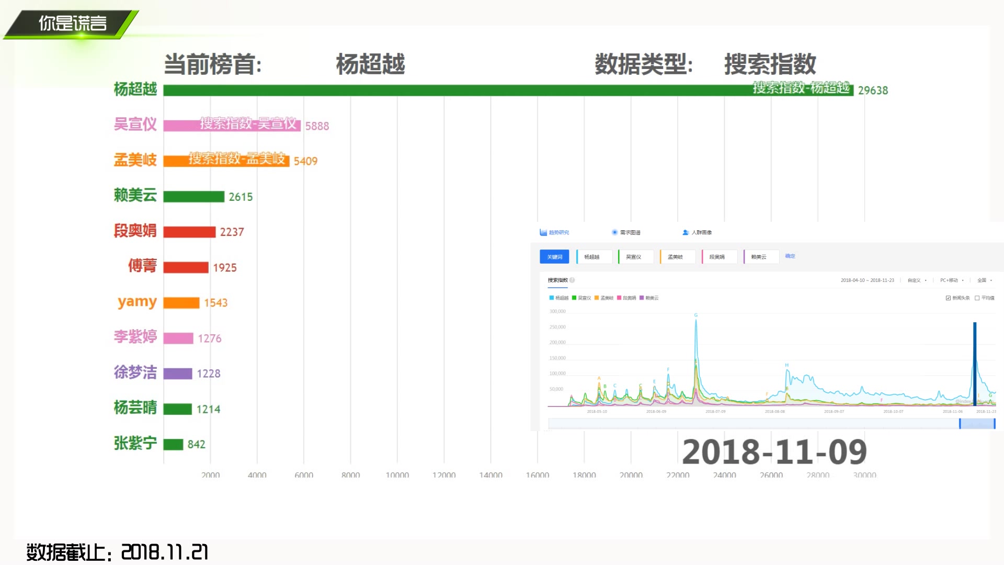Click the 搜索指数 panel tab label

[x=557, y=280]
